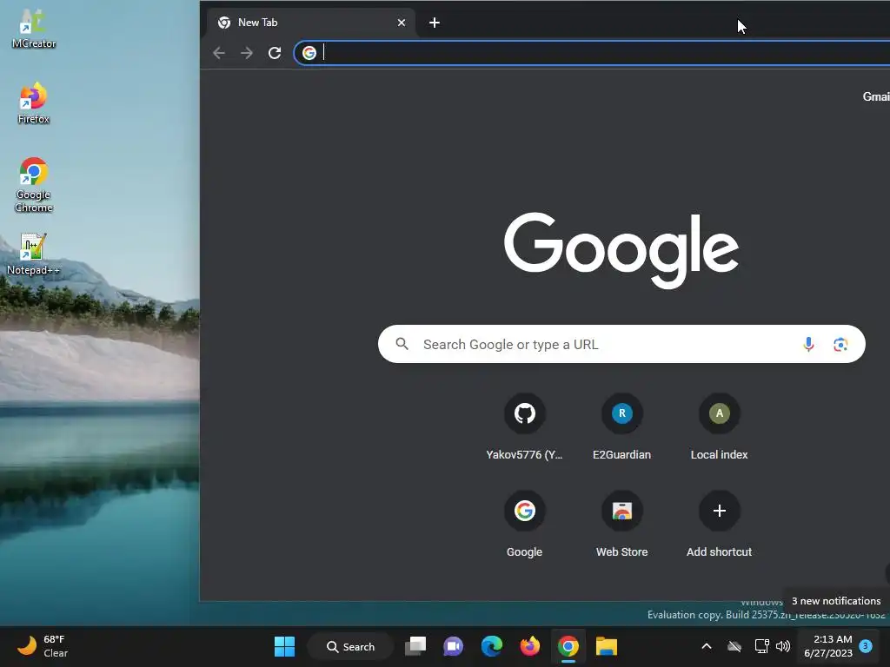Open the notifications badge
890x667 pixels.
[x=867, y=646]
